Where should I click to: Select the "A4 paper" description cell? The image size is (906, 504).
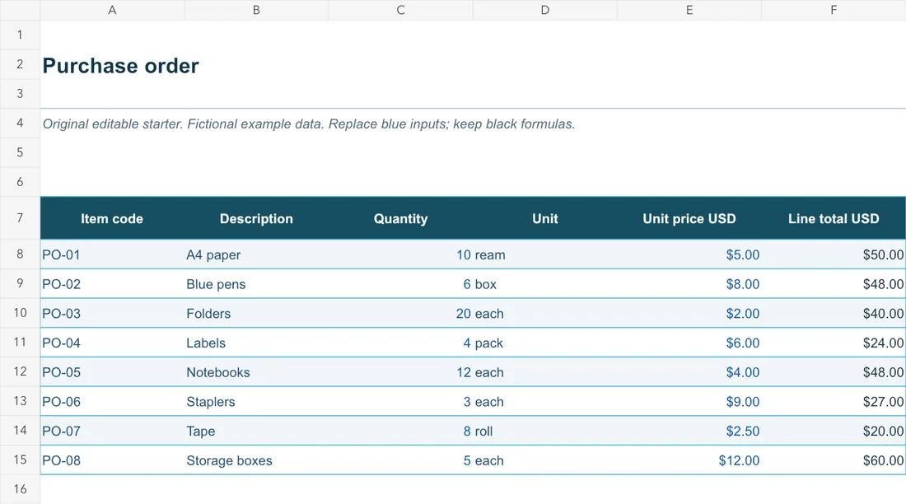pos(256,254)
